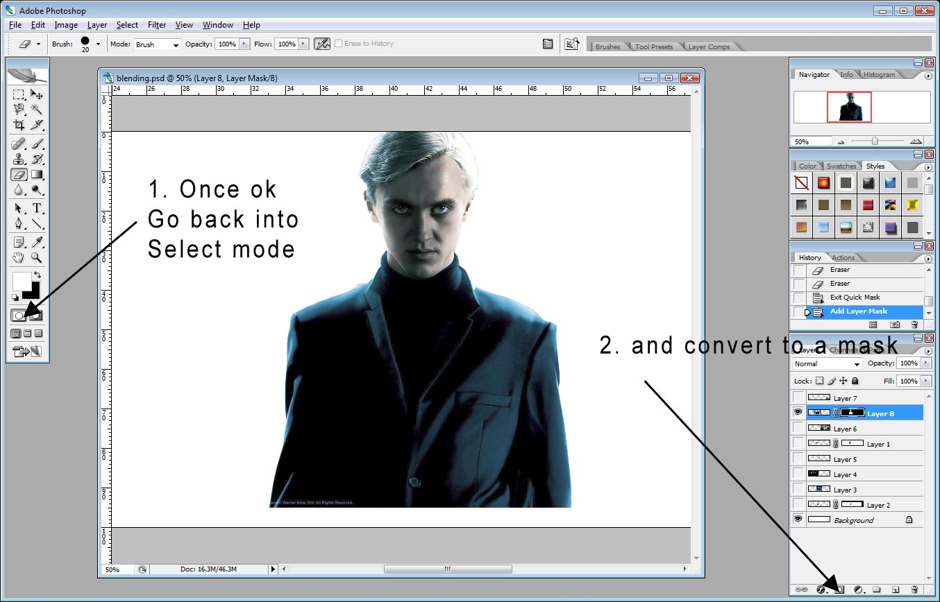940x602 pixels.
Task: Open the Layer menu
Action: click(x=97, y=25)
